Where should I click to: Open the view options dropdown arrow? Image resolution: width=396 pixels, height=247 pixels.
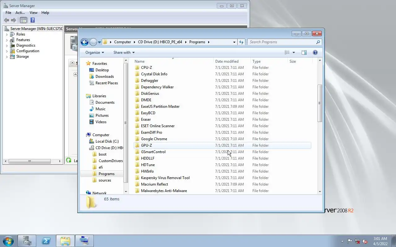click(x=294, y=52)
